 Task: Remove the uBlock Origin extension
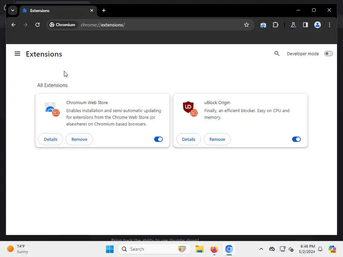[x=217, y=140]
